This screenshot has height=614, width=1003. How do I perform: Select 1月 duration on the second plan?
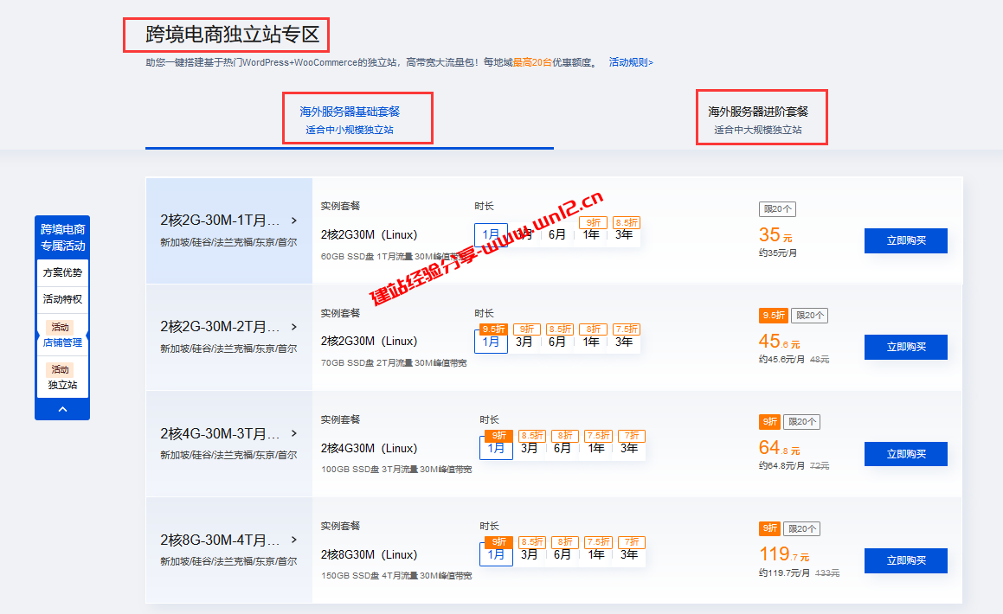coord(491,341)
